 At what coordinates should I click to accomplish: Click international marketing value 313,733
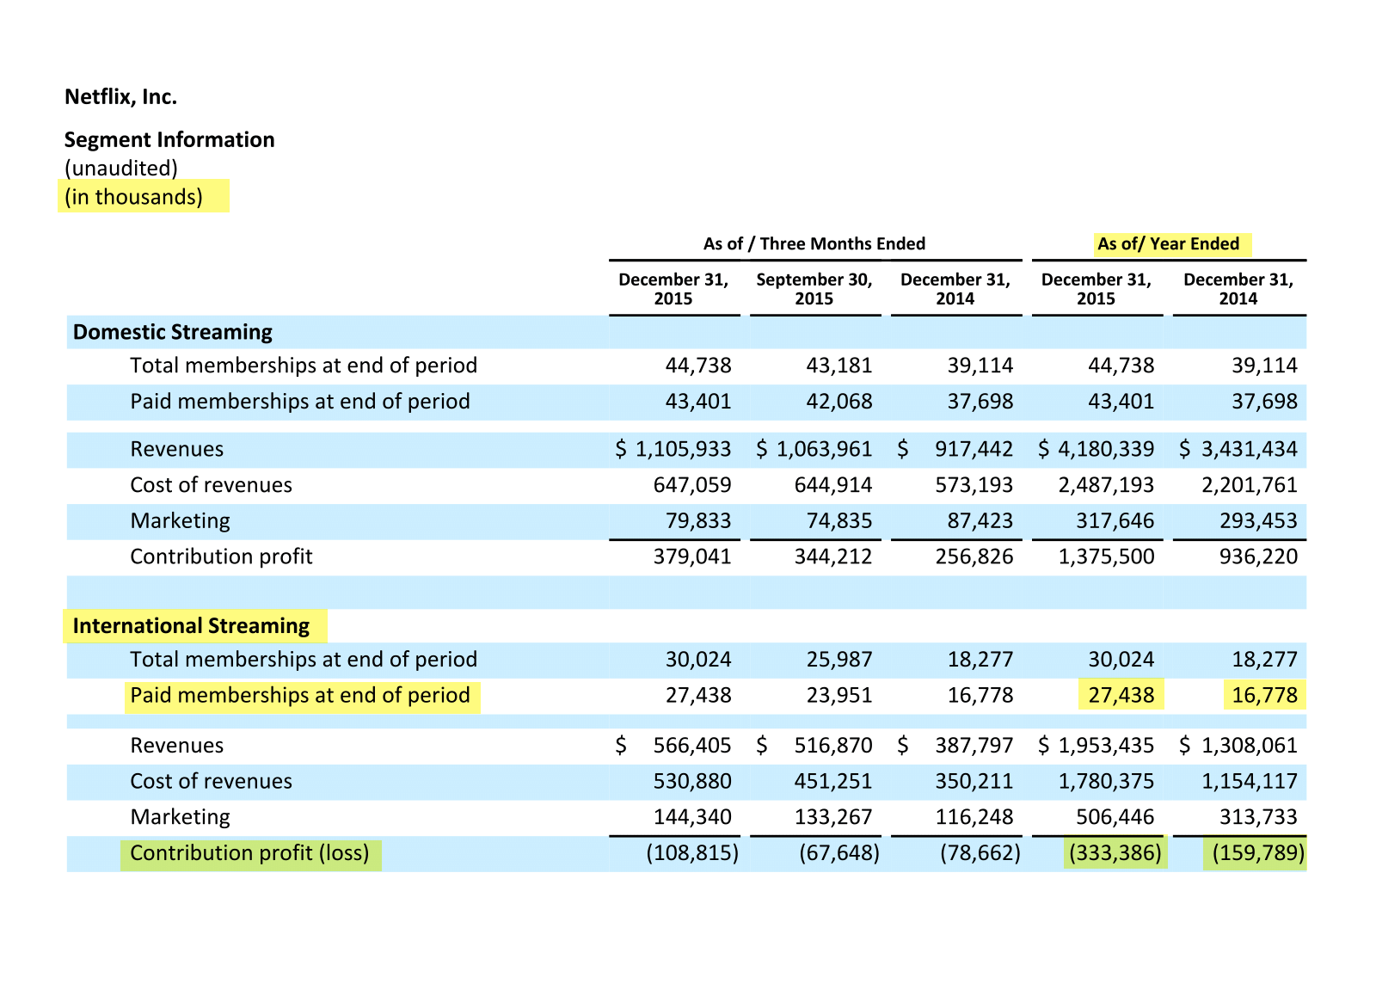(1258, 817)
